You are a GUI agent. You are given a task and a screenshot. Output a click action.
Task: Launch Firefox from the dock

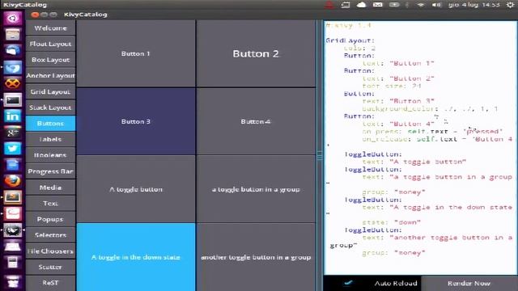(x=13, y=181)
